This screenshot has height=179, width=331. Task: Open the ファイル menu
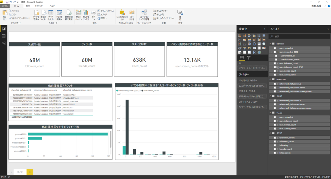pyautogui.click(x=5, y=6)
